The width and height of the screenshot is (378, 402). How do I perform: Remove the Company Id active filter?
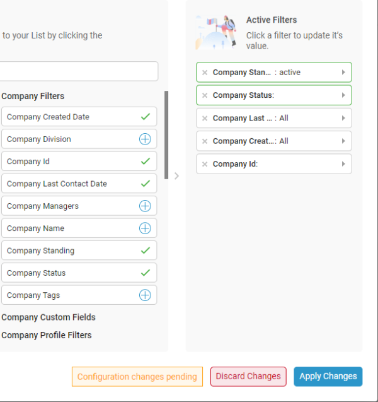(x=205, y=164)
